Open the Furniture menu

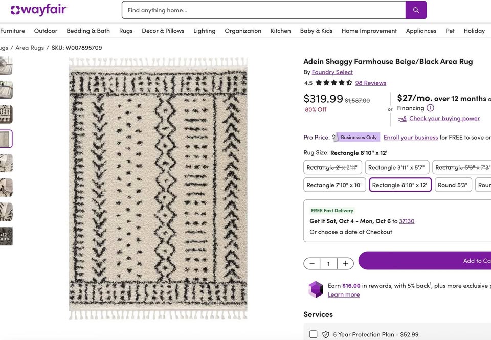[12, 31]
